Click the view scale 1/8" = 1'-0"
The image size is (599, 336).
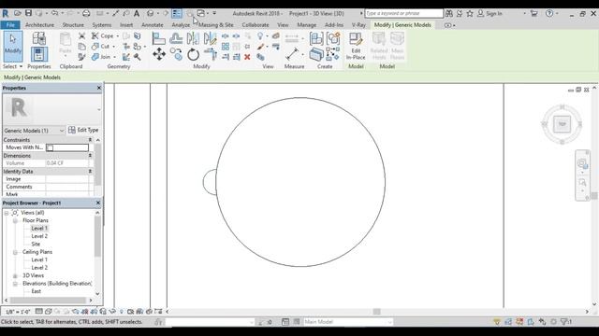18,312
